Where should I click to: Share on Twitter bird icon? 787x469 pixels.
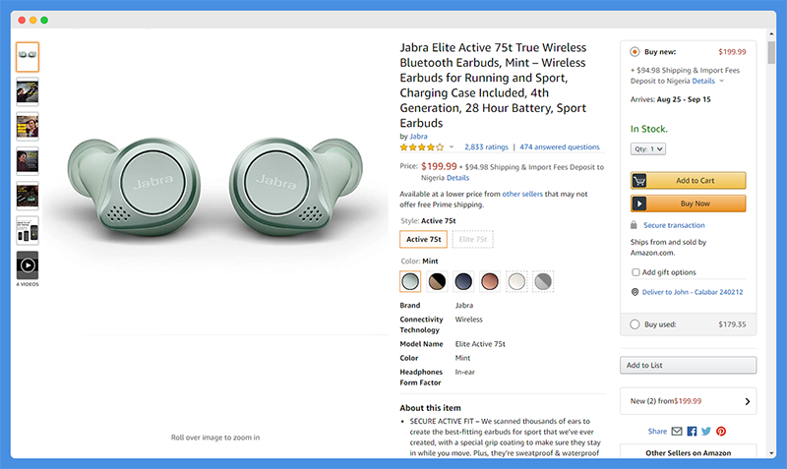coord(706,431)
